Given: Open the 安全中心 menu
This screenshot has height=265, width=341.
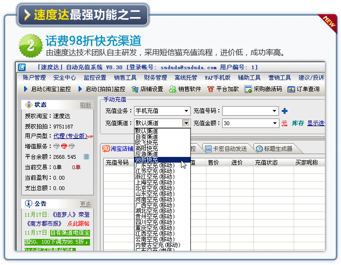Looking at the screenshot, I should (64, 78).
